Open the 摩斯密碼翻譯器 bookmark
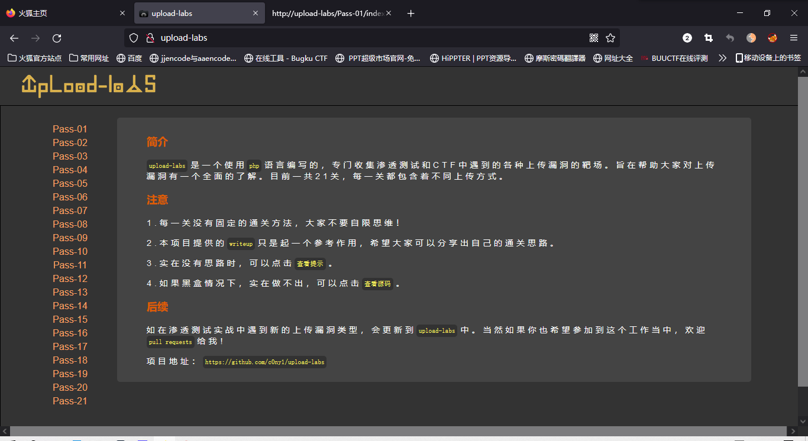This screenshot has width=808, height=441. [x=555, y=58]
